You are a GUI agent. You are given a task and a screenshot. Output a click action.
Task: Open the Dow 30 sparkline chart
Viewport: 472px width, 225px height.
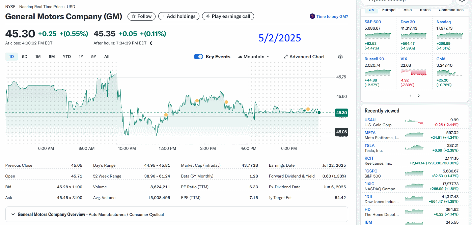point(414,35)
